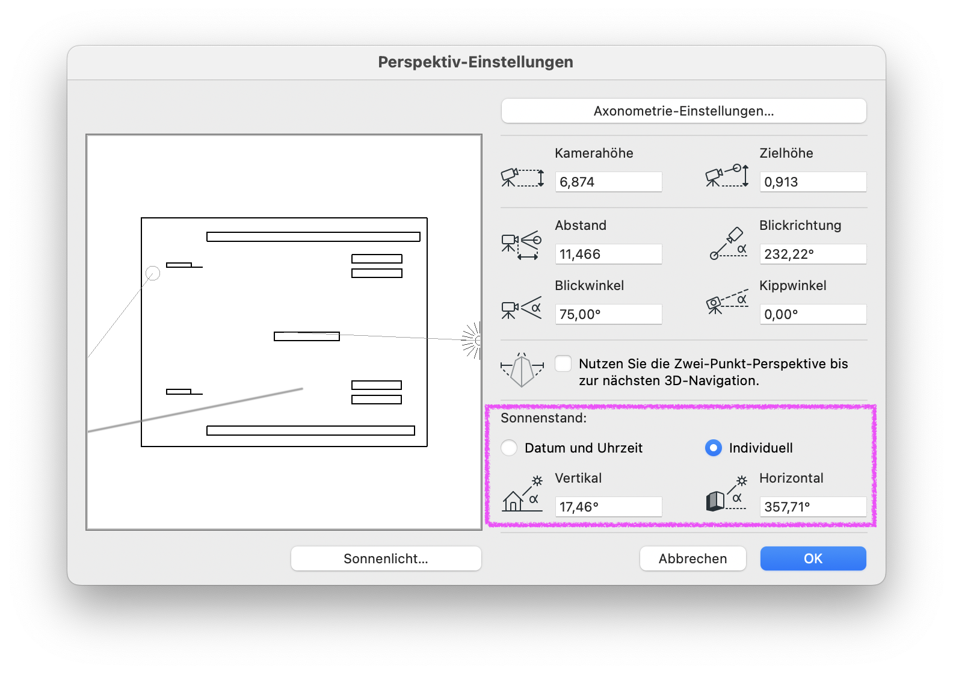This screenshot has height=674, width=953.
Task: Click the camera circle marker in the preview
Action: coord(153,273)
